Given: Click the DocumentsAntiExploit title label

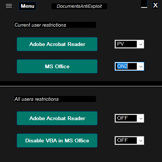Looking at the screenshot, I should 79,6.
